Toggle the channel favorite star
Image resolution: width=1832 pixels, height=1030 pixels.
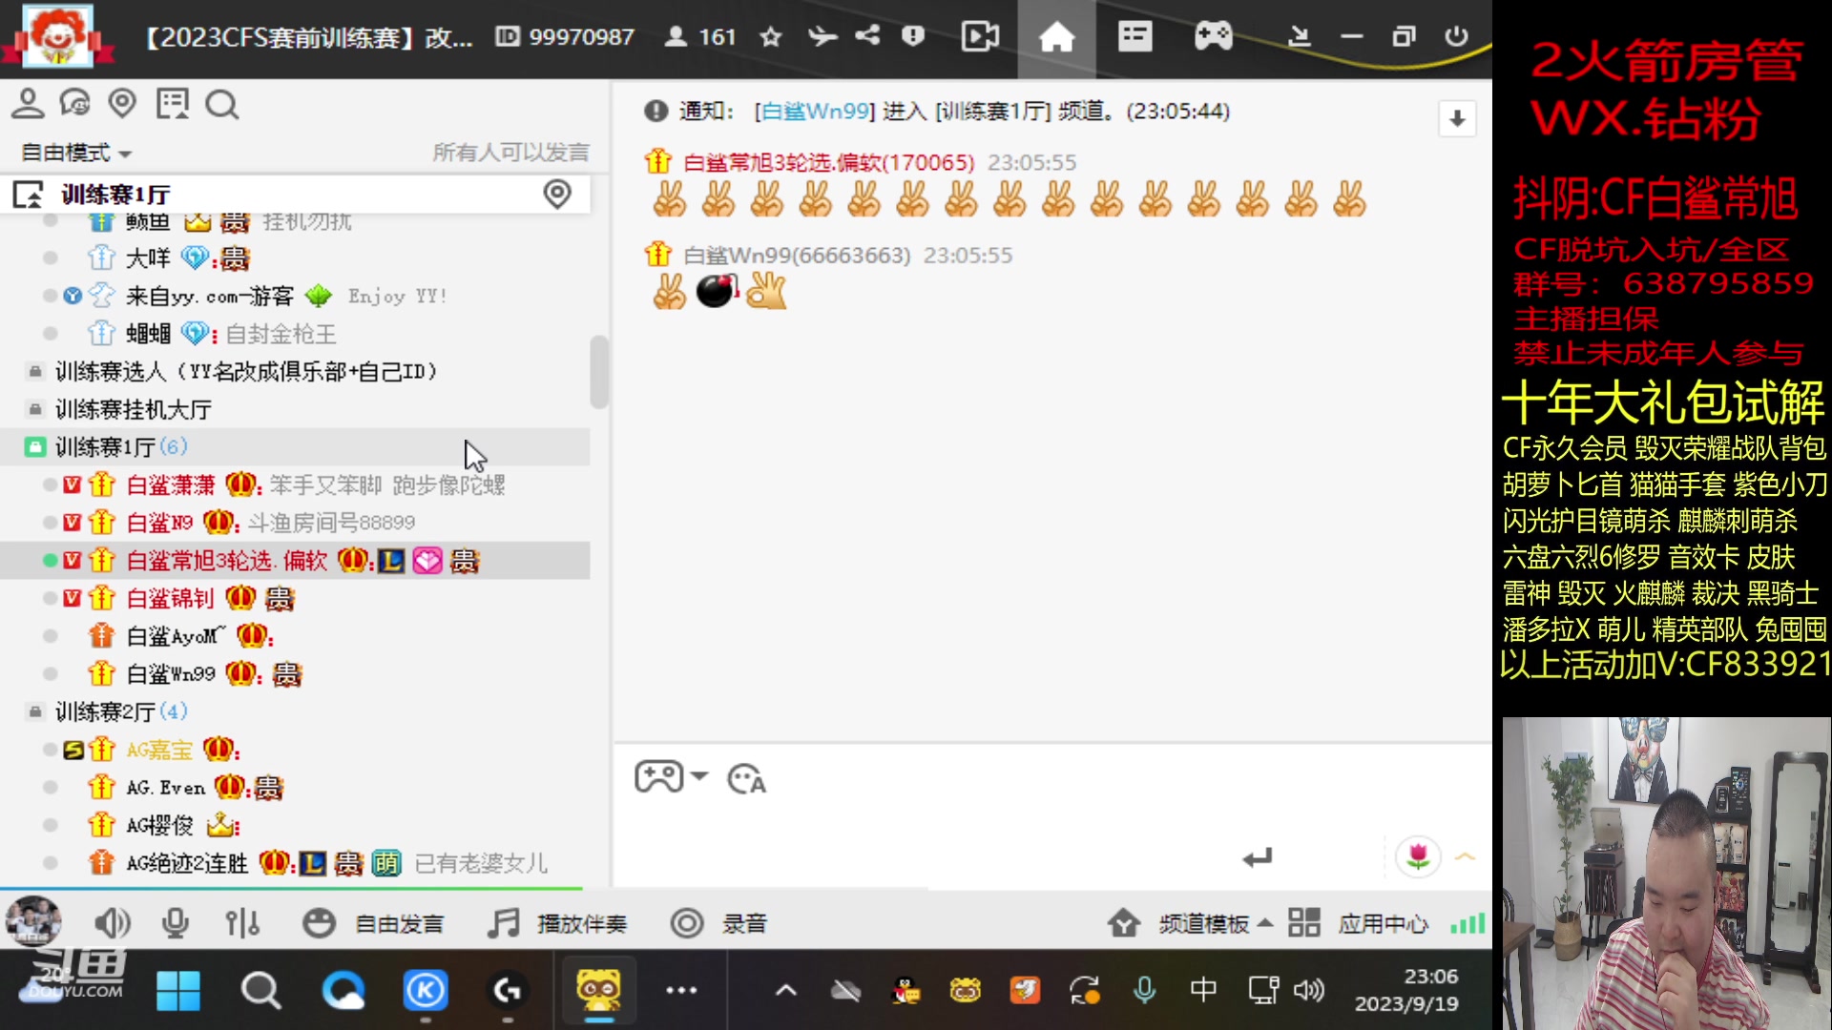tap(770, 36)
